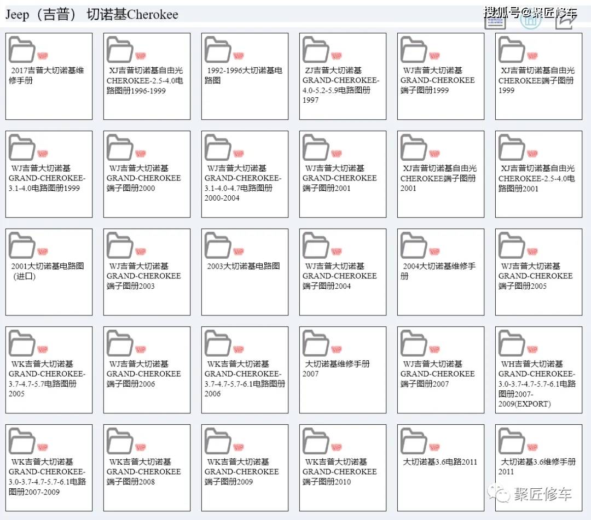The image size is (591, 520).
Task: Select the text 大切诺基3.6维修手册2011
Action: pos(537,467)
